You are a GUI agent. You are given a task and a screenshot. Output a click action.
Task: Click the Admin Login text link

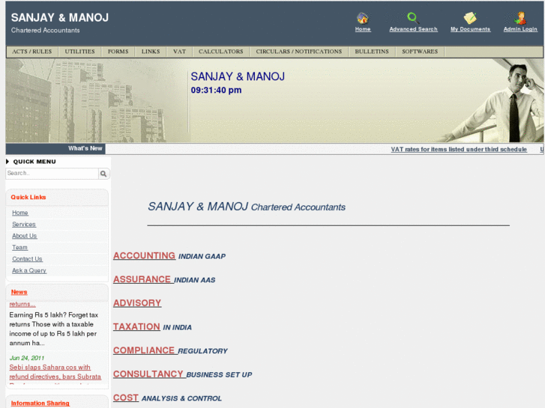coord(520,29)
